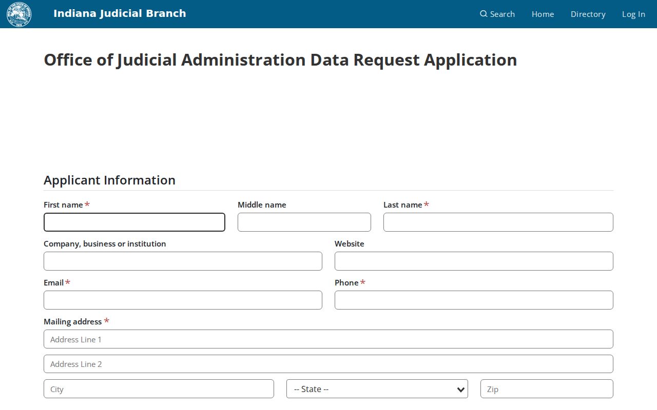
Task: Click the Address Line 2 field
Action: [328, 364]
